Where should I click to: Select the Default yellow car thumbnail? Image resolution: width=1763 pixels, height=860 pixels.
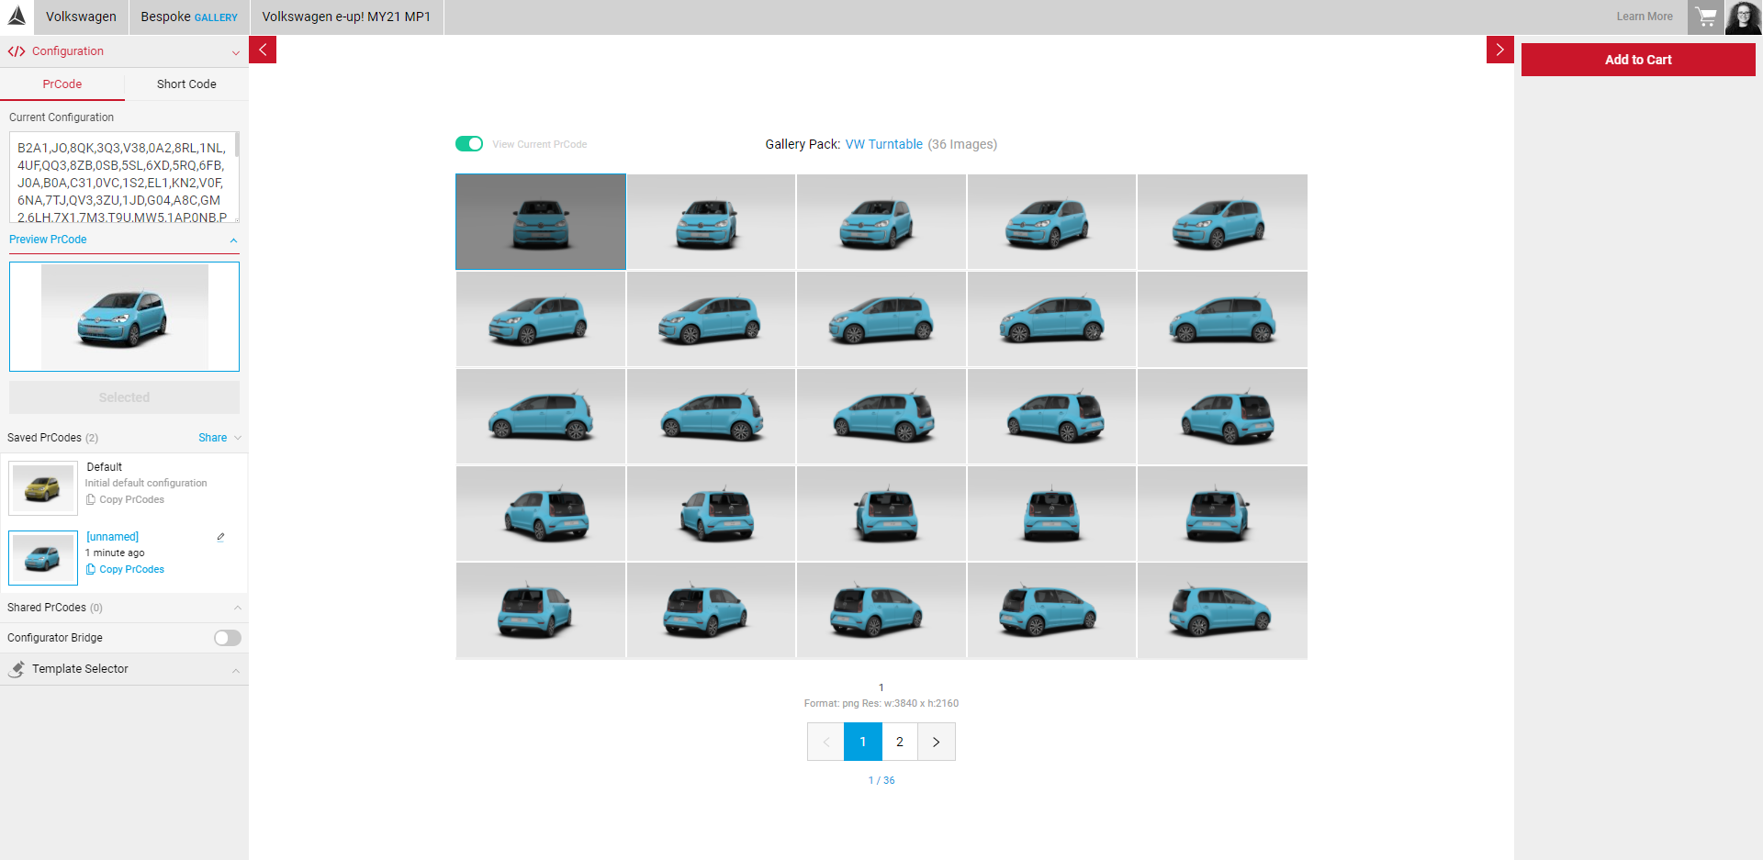point(43,488)
